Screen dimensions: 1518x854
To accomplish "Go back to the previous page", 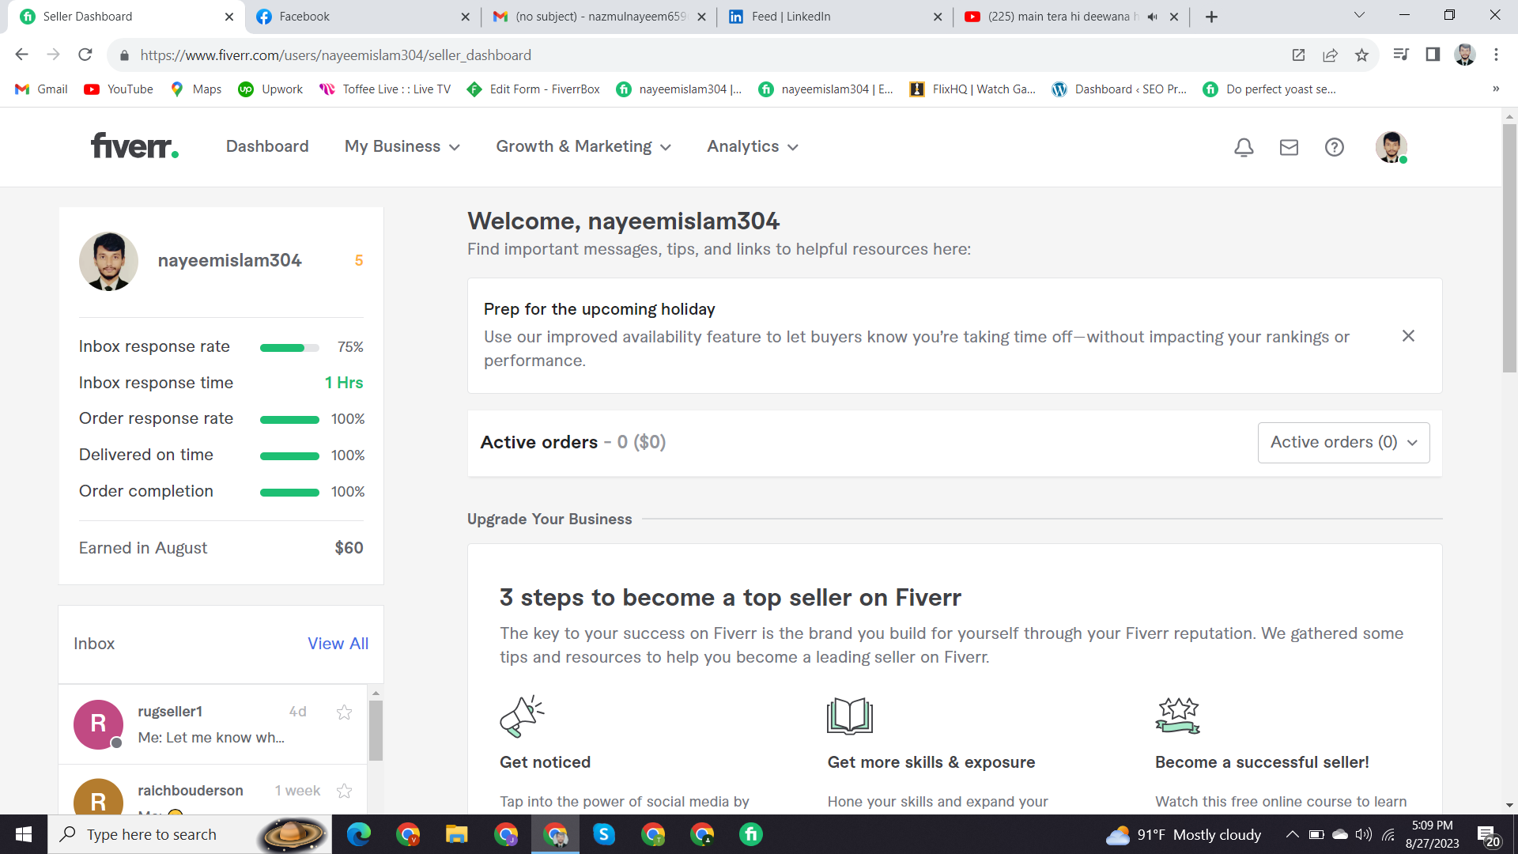I will (22, 55).
